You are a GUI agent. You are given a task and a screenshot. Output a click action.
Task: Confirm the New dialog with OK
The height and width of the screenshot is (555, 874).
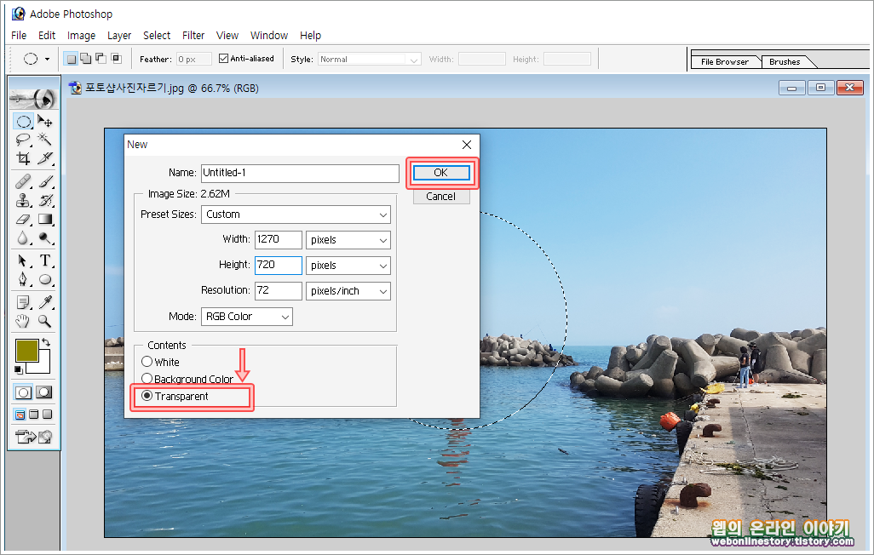[441, 173]
